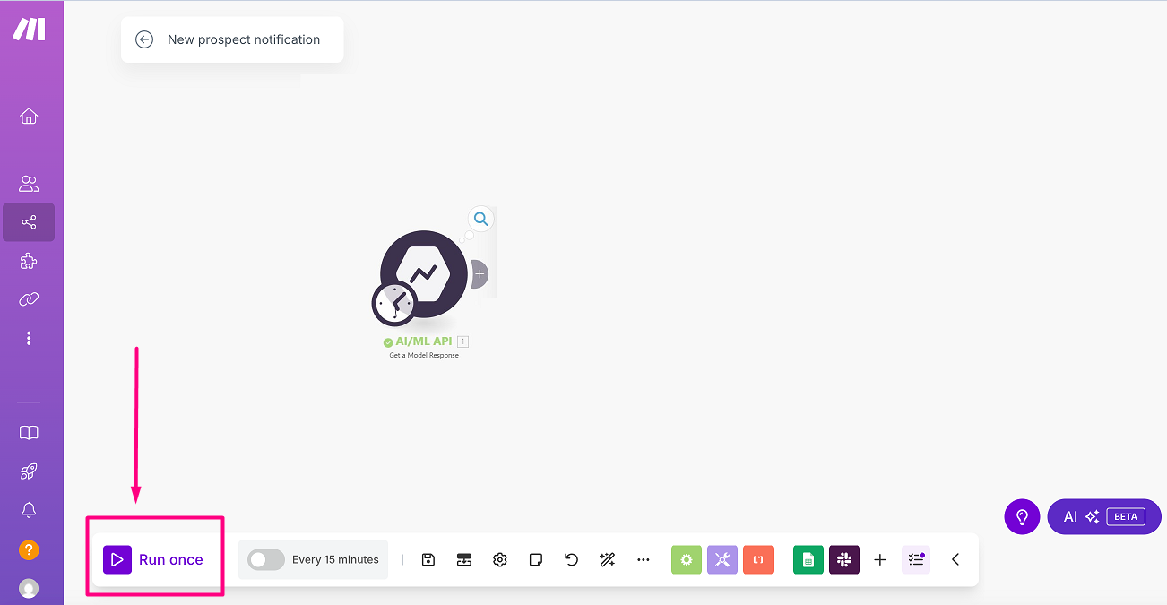Open the green Flow control gear tool
The height and width of the screenshot is (605, 1167).
687,559
